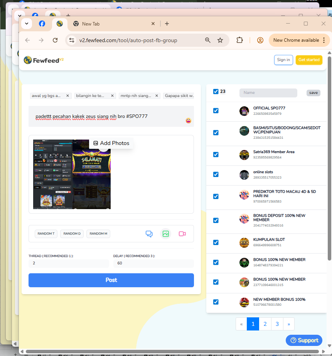Viewport: 332px width, 356px height.
Task: Go back to previous page
Action: pos(27,40)
